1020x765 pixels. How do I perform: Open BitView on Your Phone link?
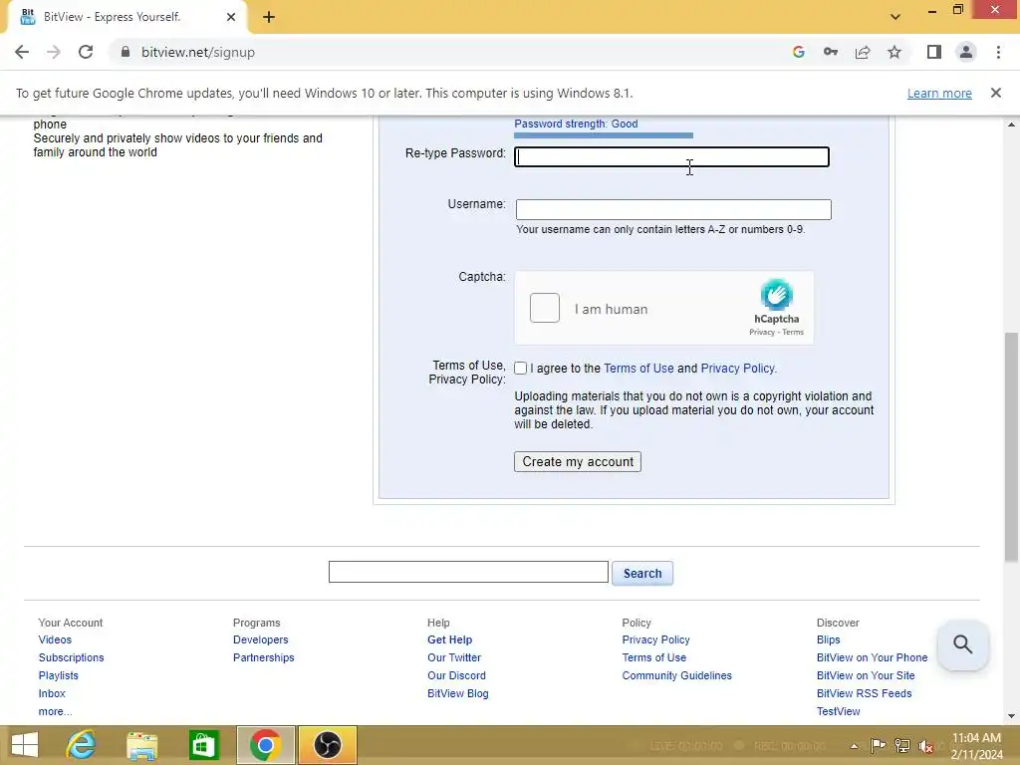[872, 657]
